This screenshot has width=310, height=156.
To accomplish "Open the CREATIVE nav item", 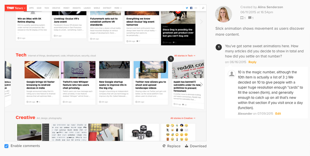I will pos(56,8).
